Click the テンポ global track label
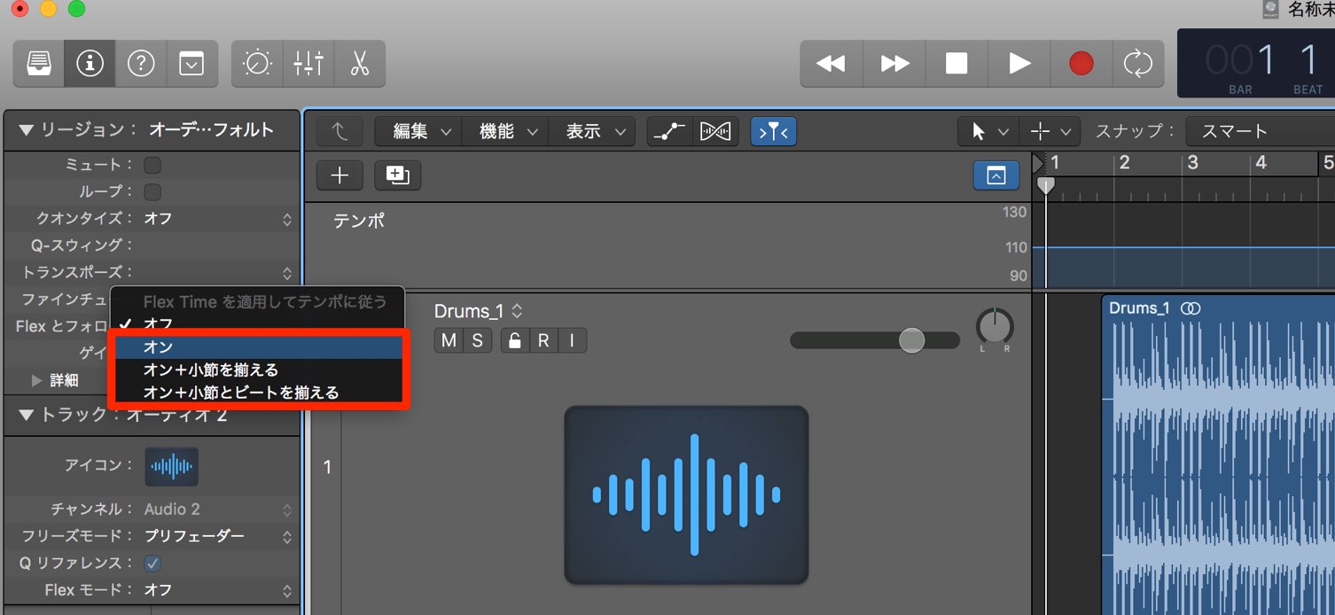 [359, 221]
